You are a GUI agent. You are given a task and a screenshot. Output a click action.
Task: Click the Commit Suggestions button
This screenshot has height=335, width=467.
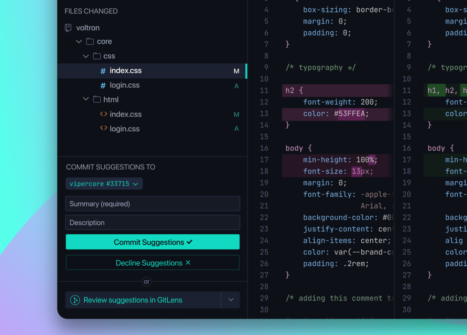point(153,242)
